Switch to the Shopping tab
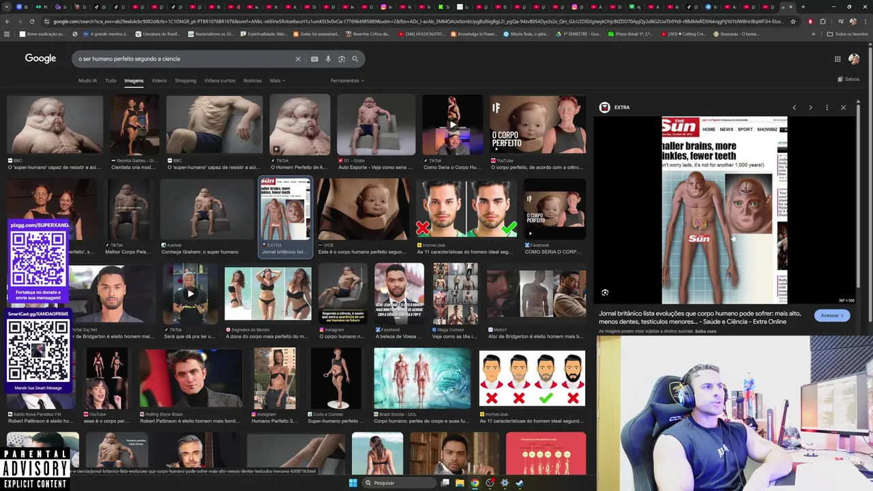Image resolution: width=873 pixels, height=491 pixels. point(186,80)
